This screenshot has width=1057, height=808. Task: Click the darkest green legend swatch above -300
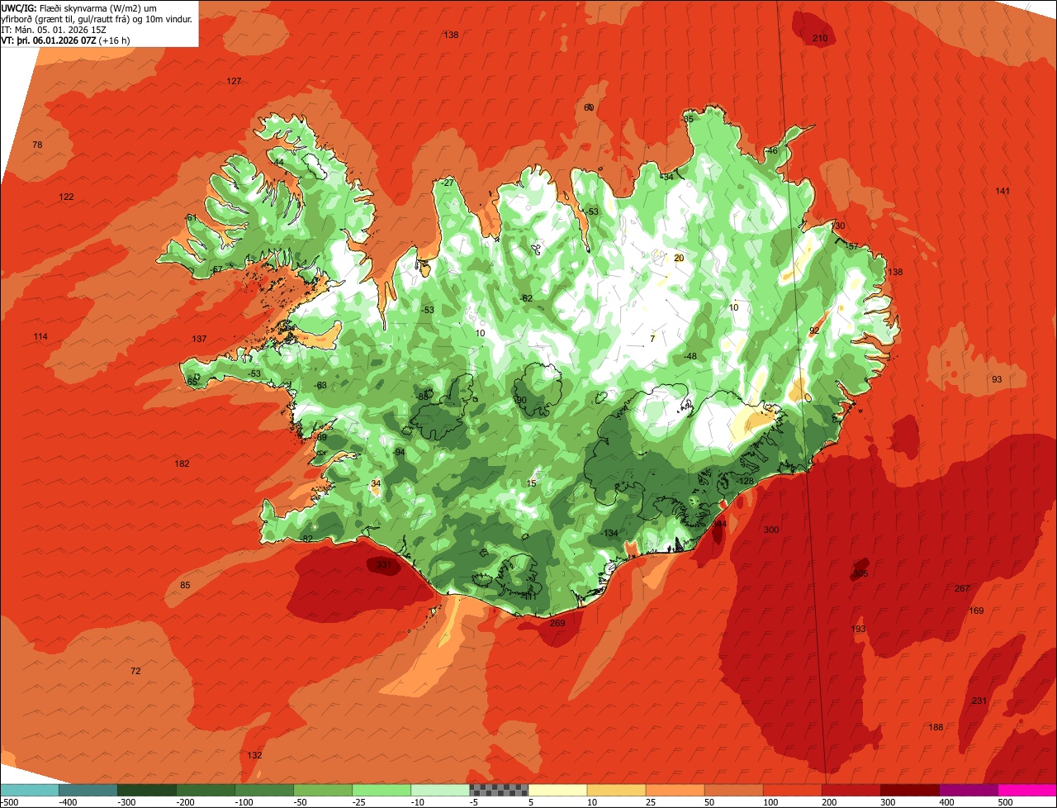[146, 790]
